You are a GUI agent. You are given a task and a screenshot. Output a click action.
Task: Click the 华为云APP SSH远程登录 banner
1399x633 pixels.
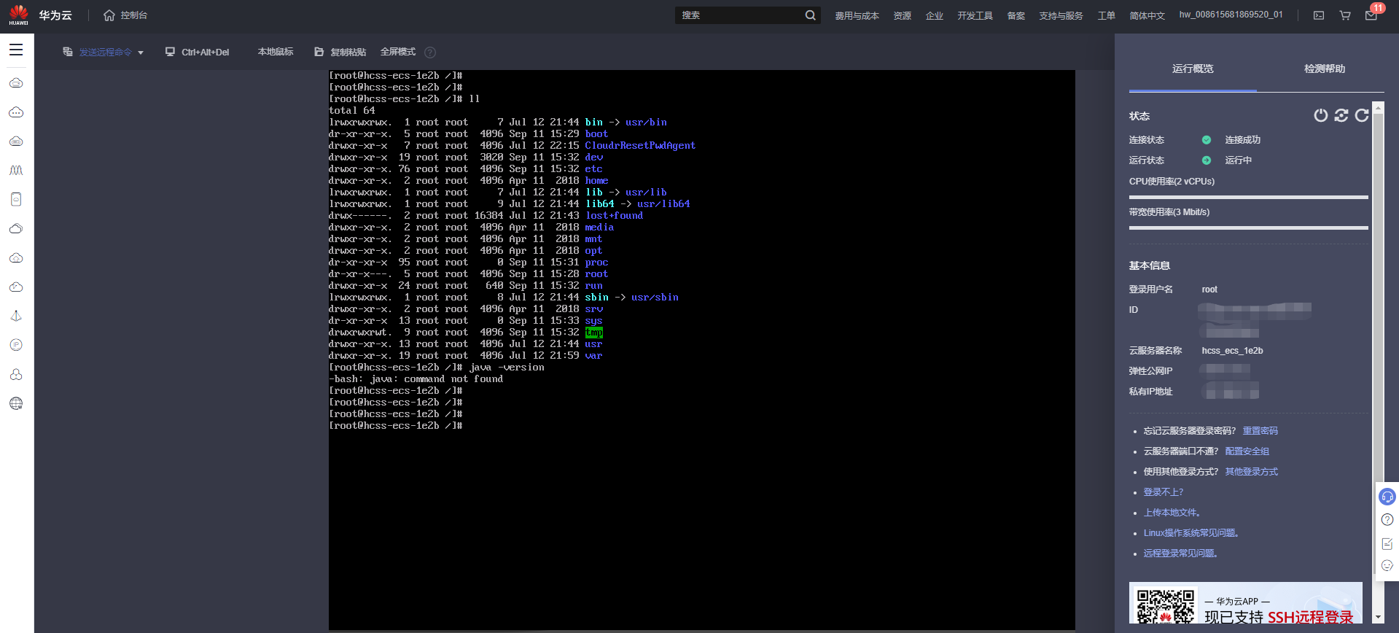1246,602
